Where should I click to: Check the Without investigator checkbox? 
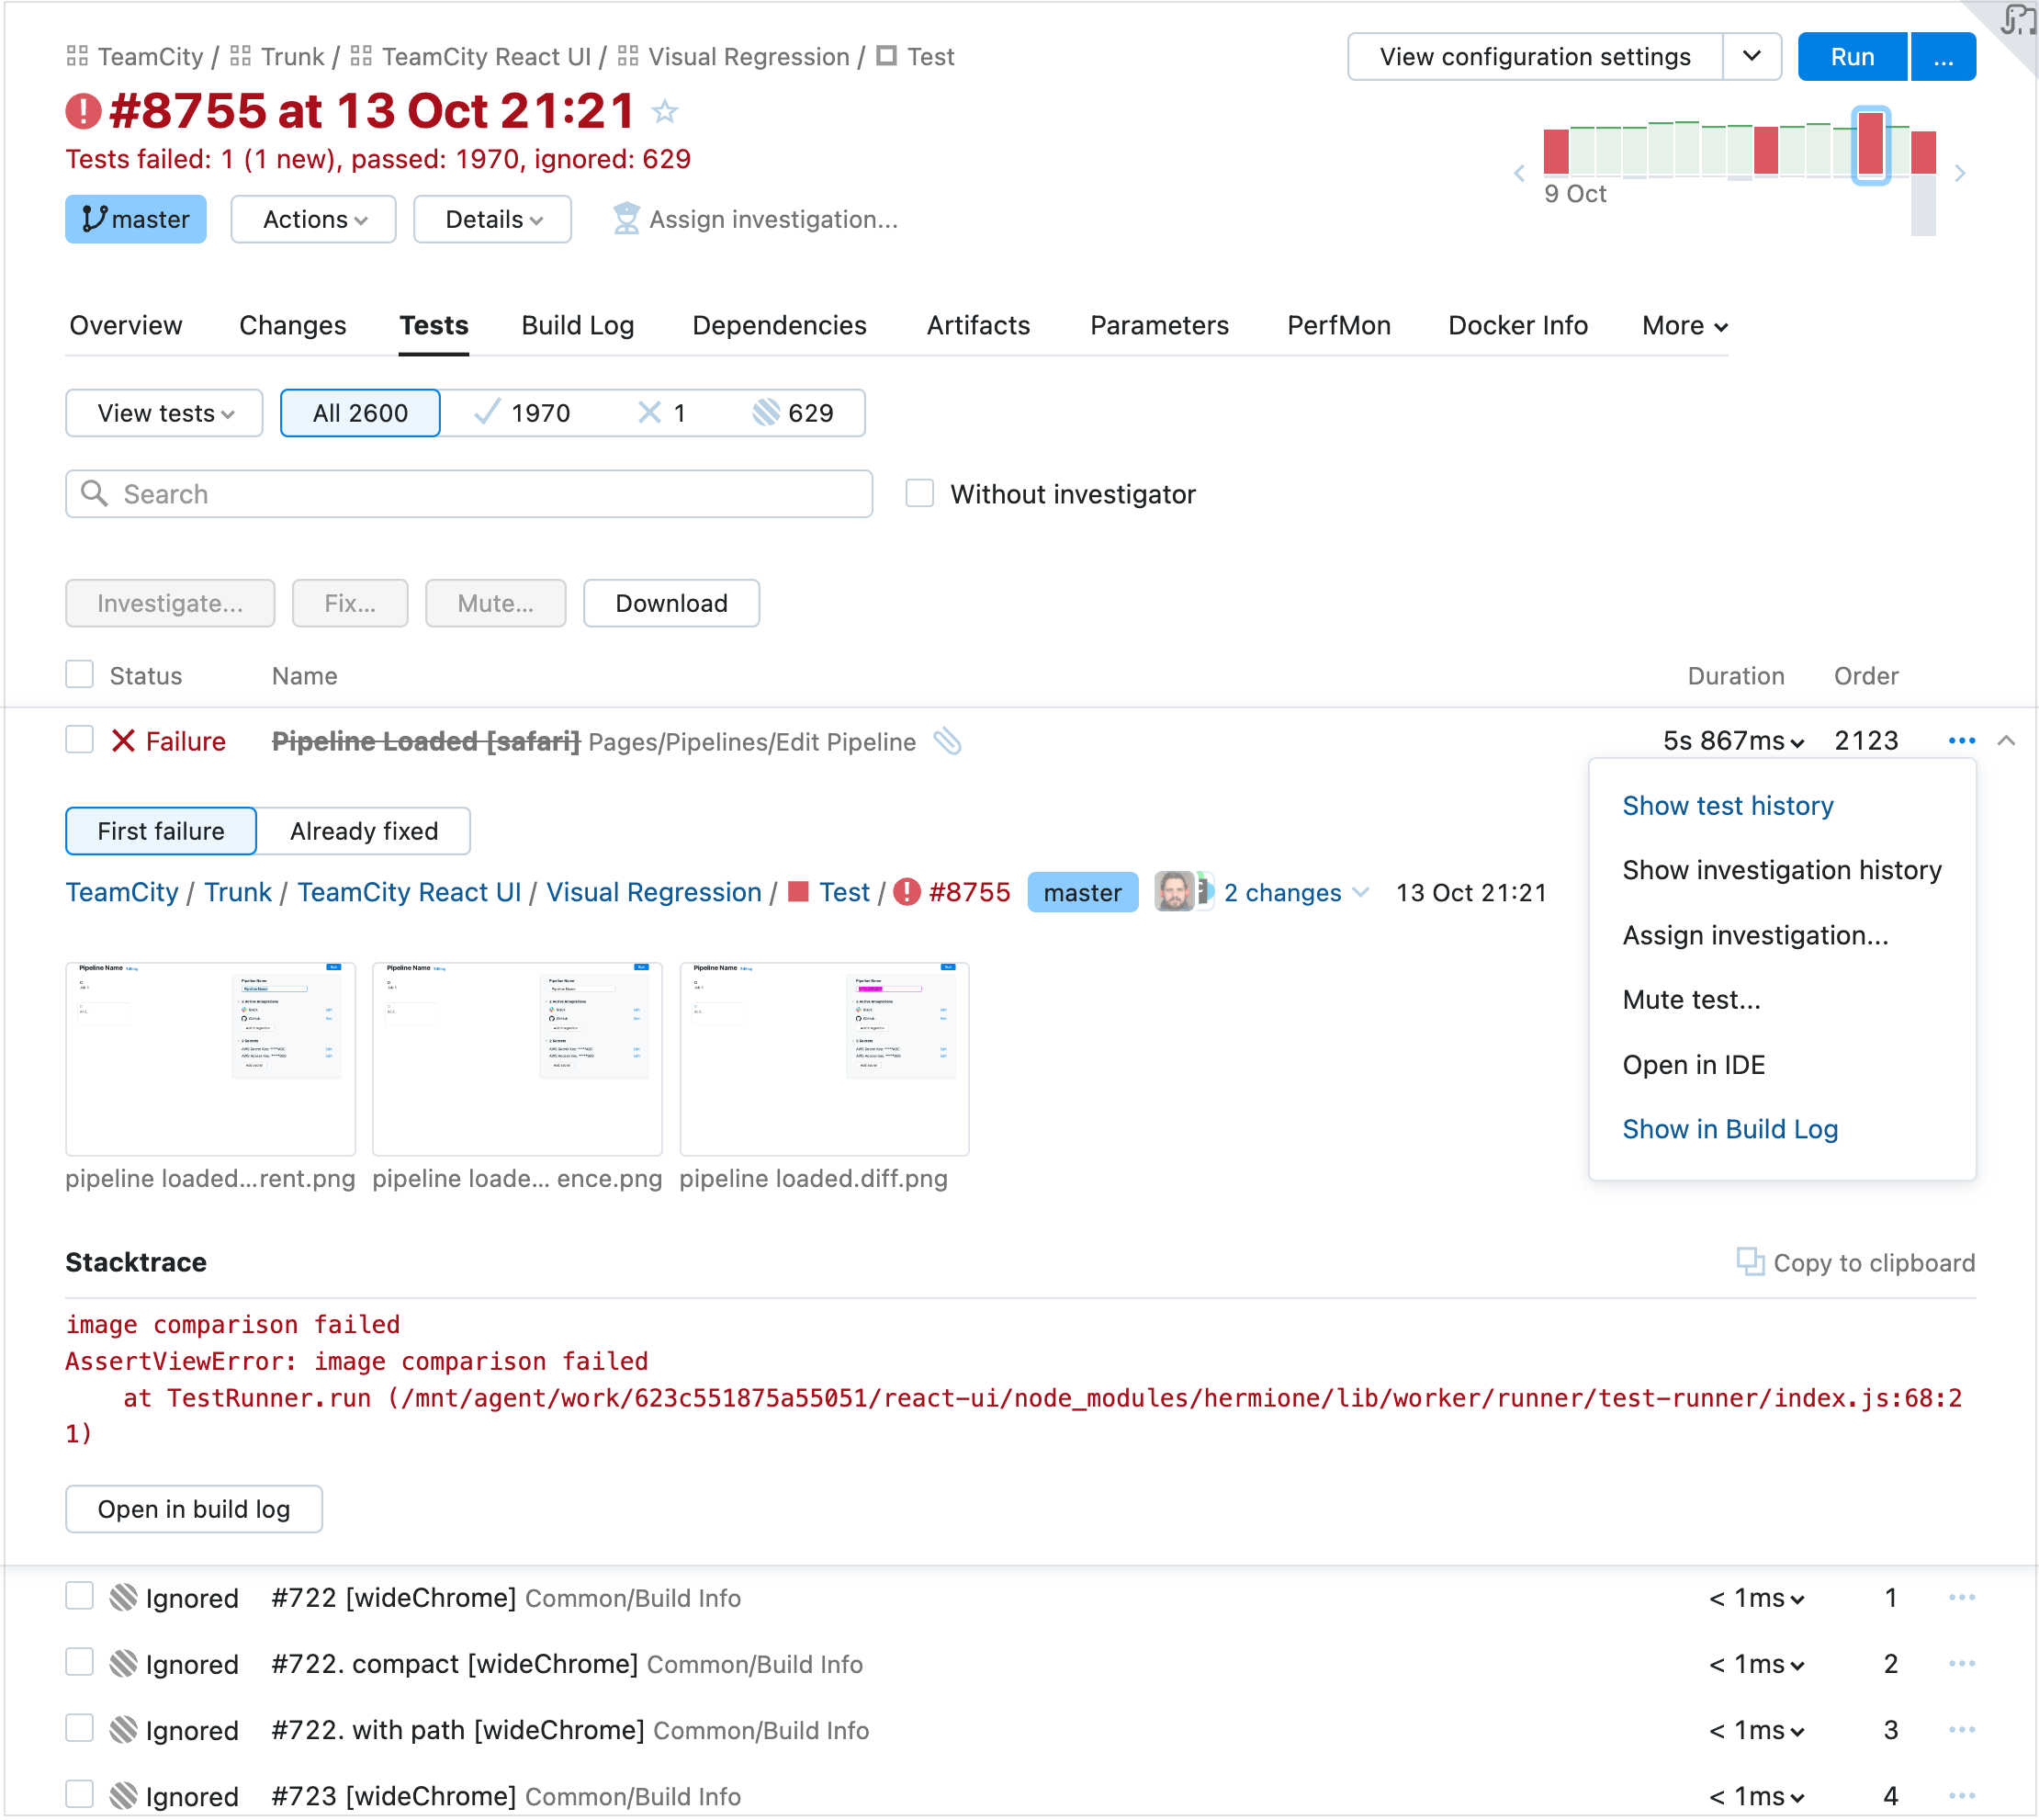tap(918, 493)
